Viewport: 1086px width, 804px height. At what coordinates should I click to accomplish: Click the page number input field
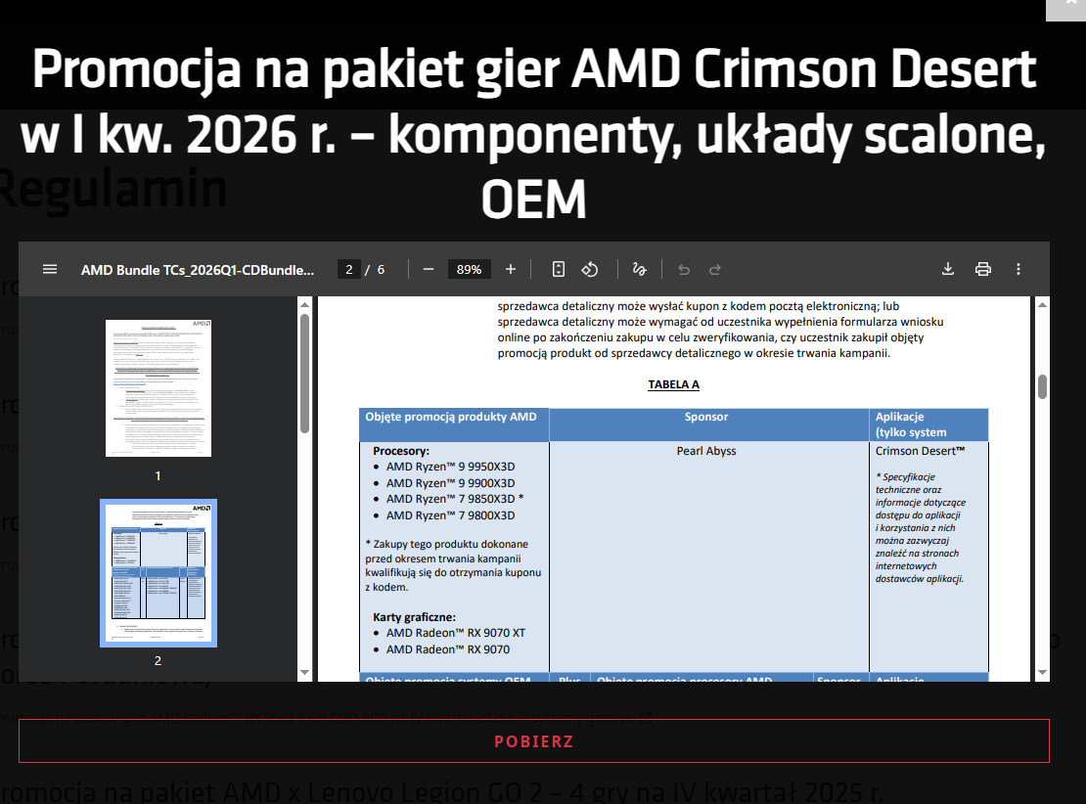click(349, 269)
